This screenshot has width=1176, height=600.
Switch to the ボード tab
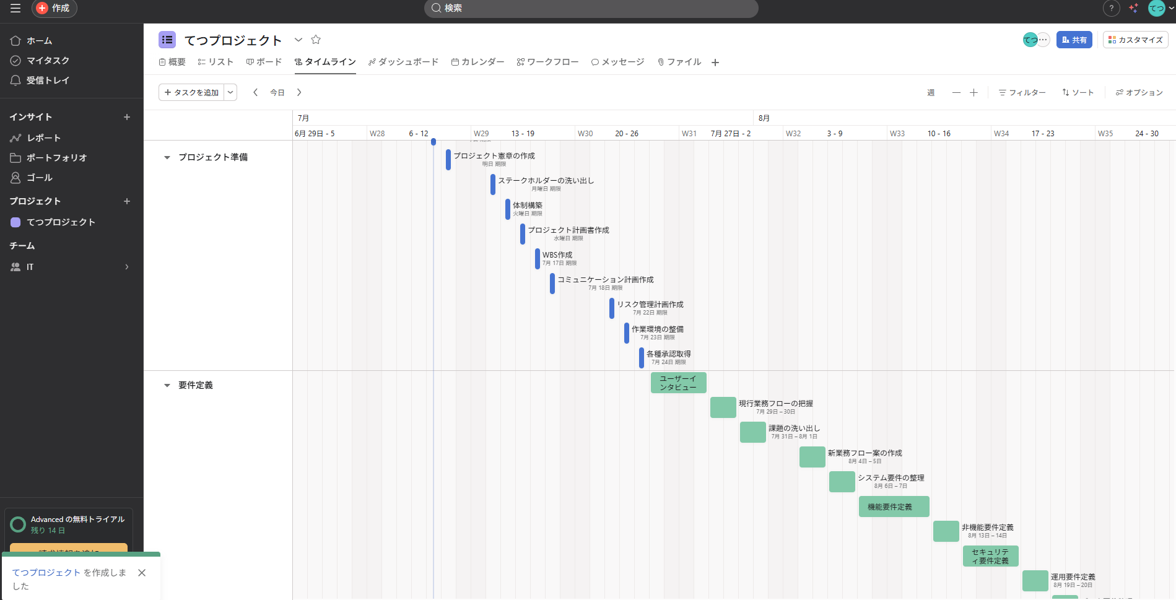(x=264, y=62)
